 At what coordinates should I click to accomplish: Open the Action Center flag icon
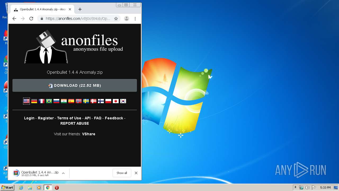pyautogui.click(x=314, y=188)
